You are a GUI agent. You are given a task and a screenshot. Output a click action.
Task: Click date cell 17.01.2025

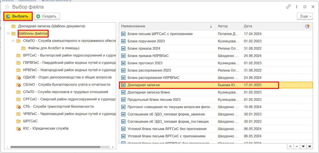tap(253, 85)
